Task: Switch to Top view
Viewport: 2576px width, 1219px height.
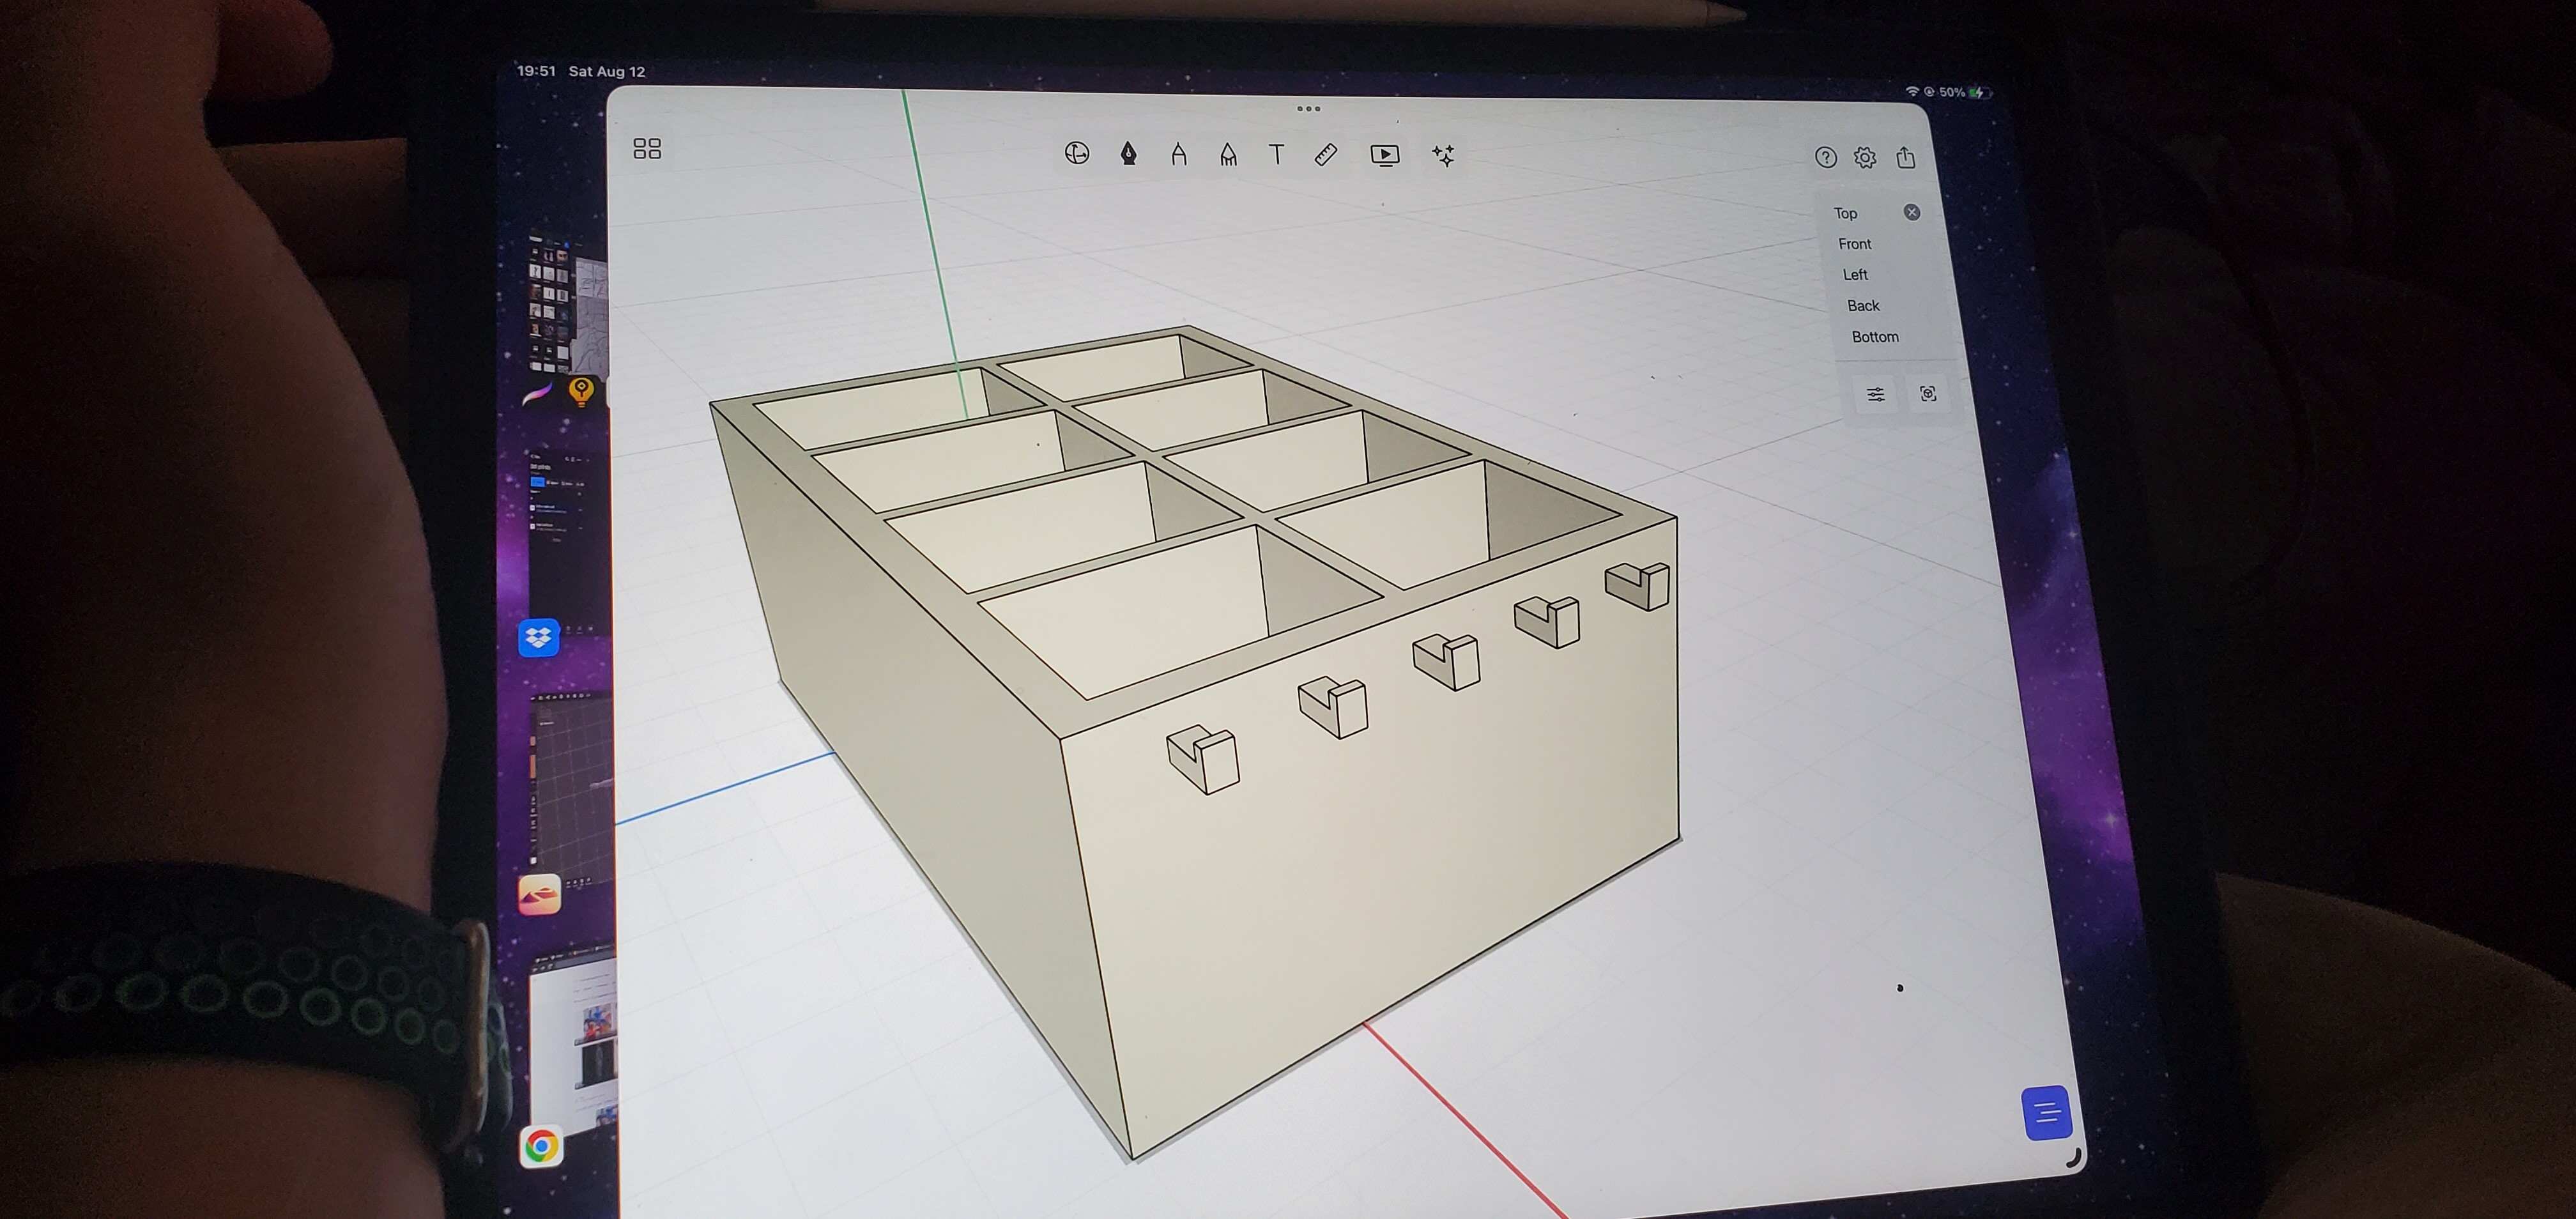Action: click(1846, 213)
